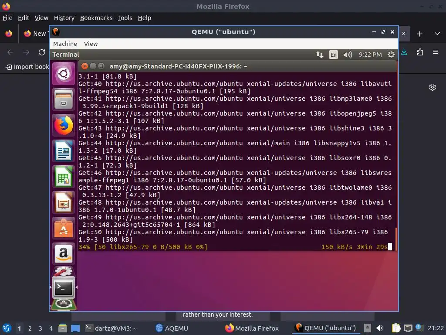Open file manager icon in host taskbar
Viewport: 446px width, 335px height.
pos(63,328)
